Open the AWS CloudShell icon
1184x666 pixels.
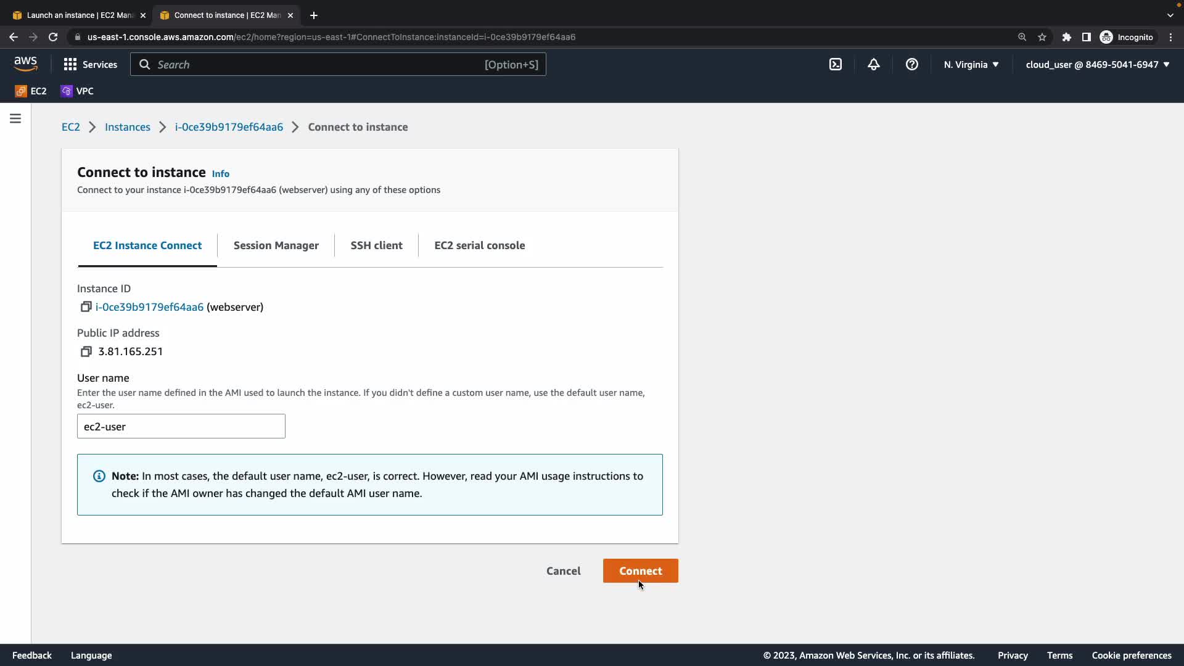pos(835,64)
